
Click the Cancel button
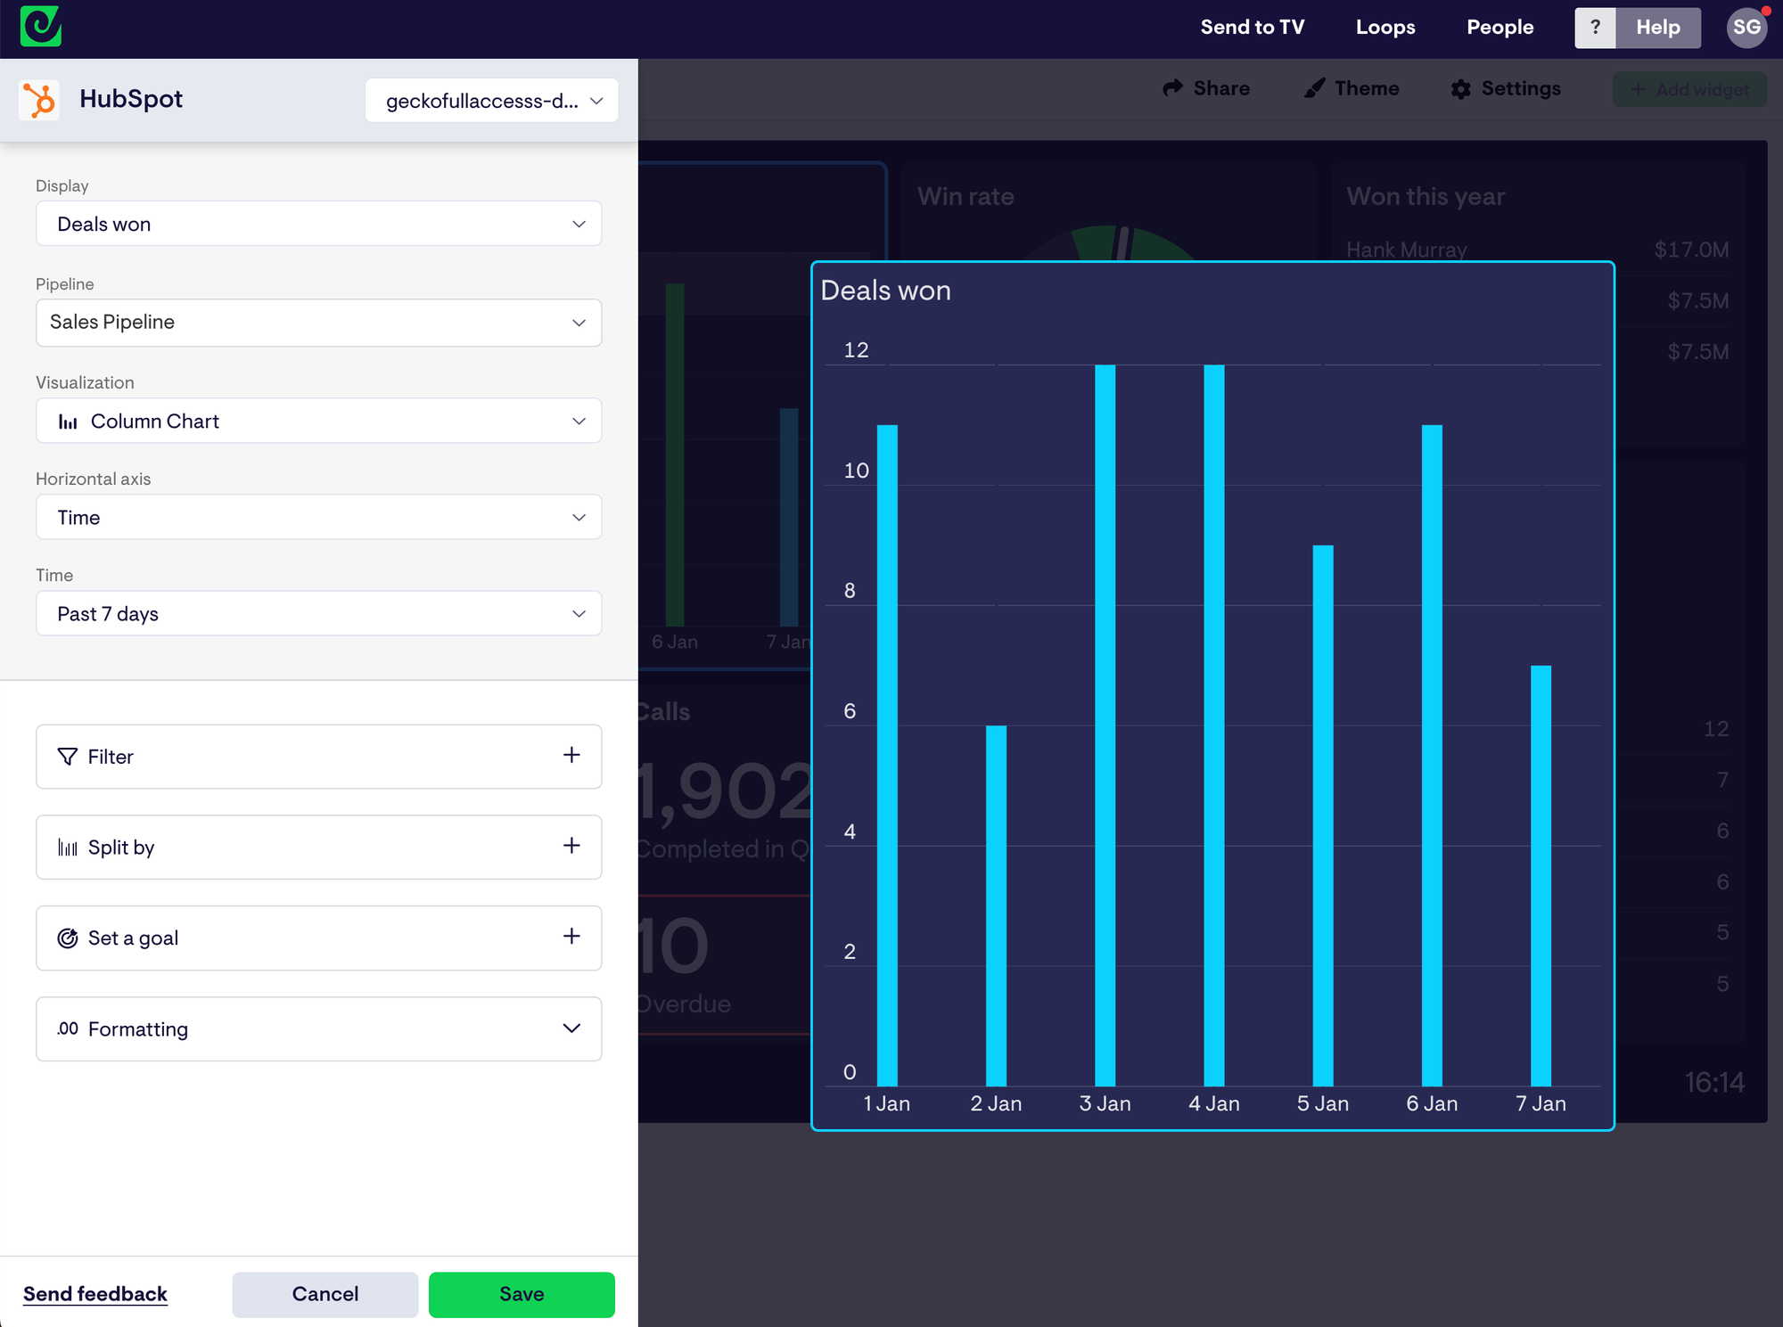click(325, 1294)
